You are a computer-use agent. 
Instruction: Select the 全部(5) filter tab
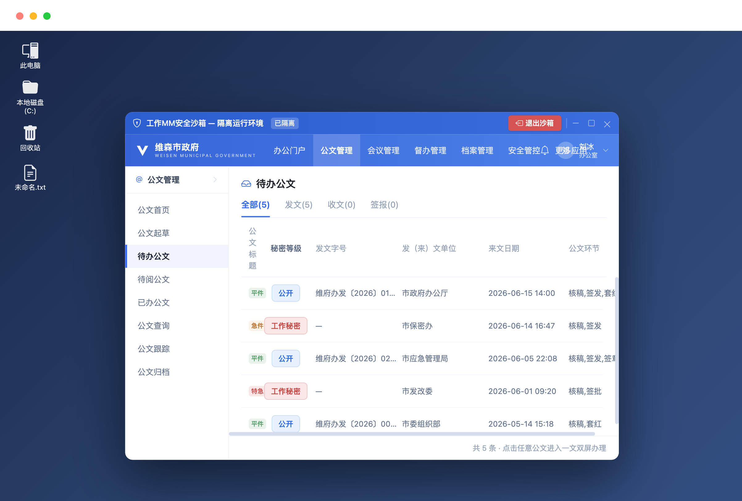point(256,205)
